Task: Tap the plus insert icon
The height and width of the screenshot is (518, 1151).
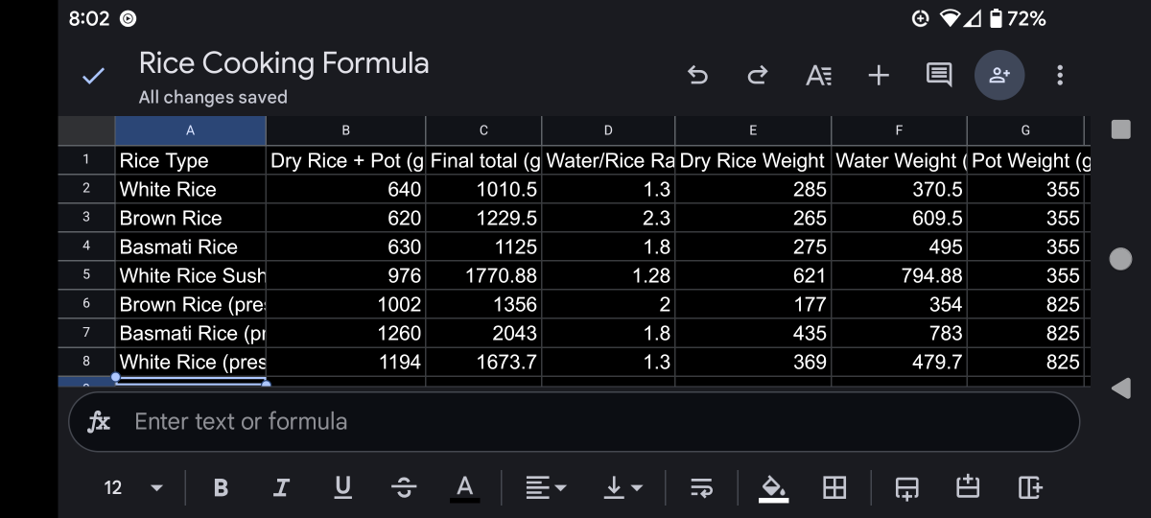Action: (x=879, y=75)
